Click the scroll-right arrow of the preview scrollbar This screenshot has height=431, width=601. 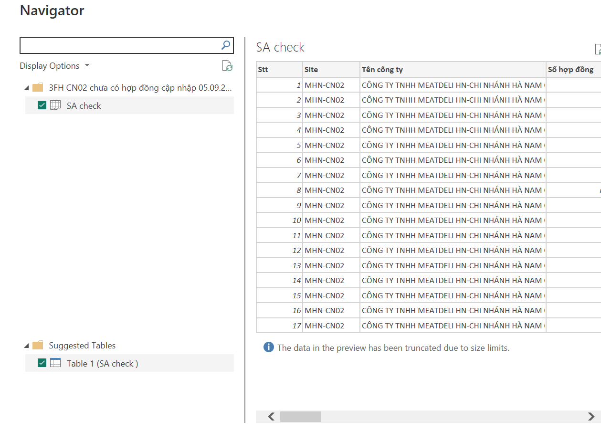click(591, 417)
